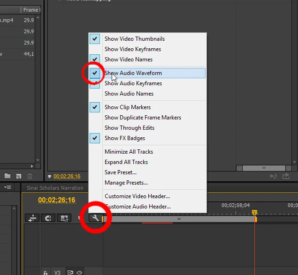Choose Show Duplicate Frame Markers

click(143, 118)
